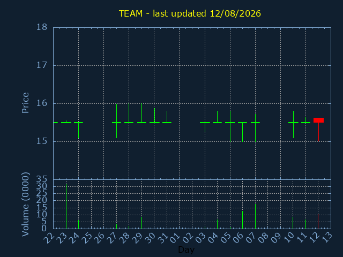Click the green volume bar on day 29
This screenshot has width=343, height=257.
coord(141,223)
